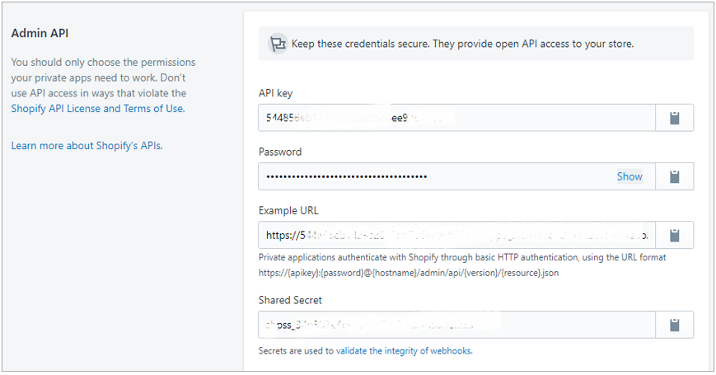Show the hidden password
The width and height of the screenshot is (716, 375).
coord(629,176)
